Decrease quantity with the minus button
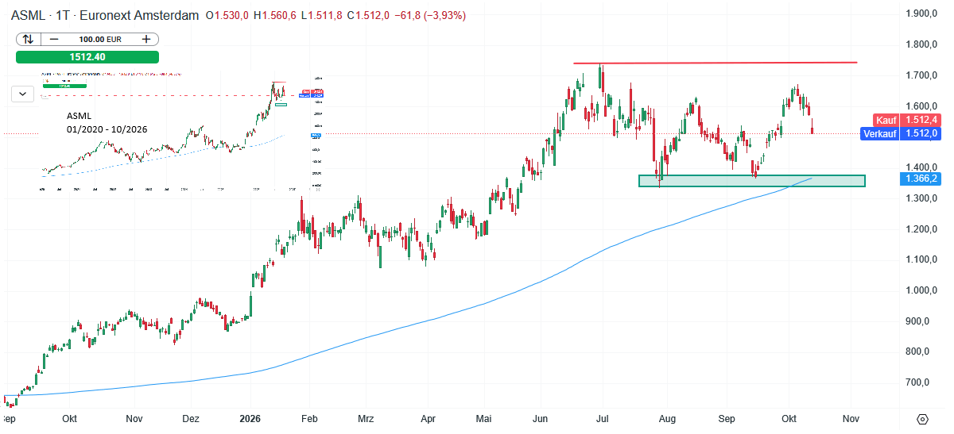 click(x=54, y=39)
